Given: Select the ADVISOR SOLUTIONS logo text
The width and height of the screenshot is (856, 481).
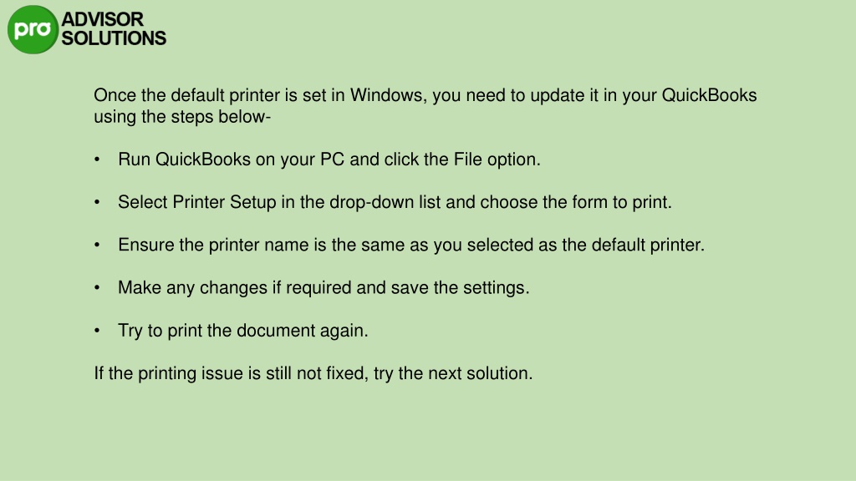Looking at the screenshot, I should (114, 29).
